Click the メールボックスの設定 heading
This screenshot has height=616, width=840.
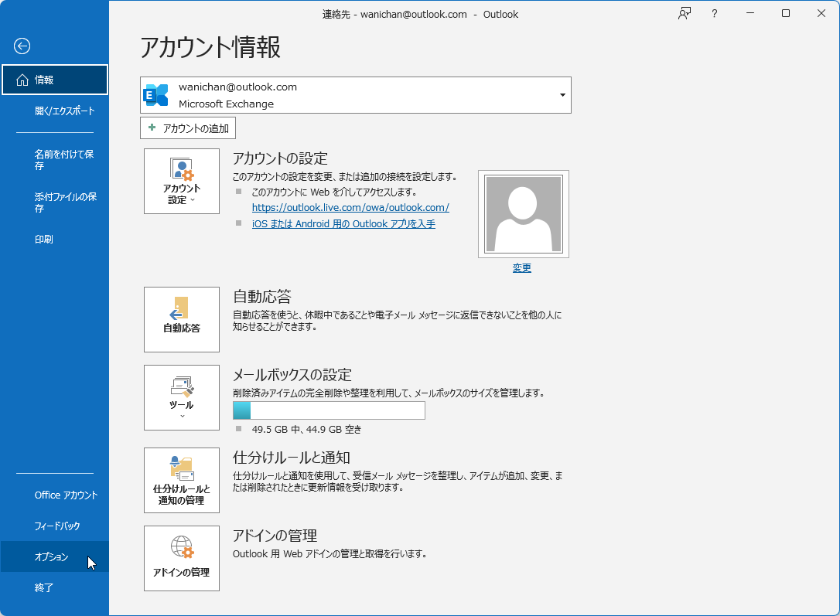pos(292,375)
